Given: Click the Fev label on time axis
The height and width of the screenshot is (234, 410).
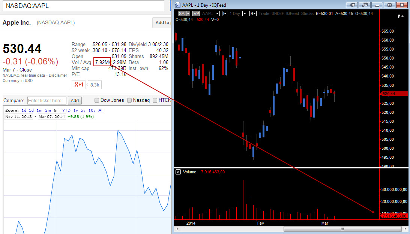Looking at the screenshot, I should (260, 223).
